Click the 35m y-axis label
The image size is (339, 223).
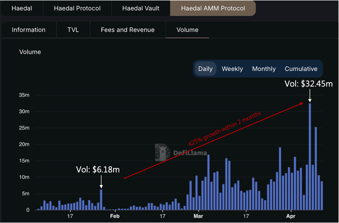(24, 95)
